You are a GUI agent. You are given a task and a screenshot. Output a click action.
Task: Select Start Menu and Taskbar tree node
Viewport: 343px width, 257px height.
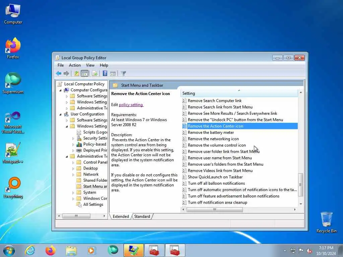pyautogui.click(x=95, y=186)
